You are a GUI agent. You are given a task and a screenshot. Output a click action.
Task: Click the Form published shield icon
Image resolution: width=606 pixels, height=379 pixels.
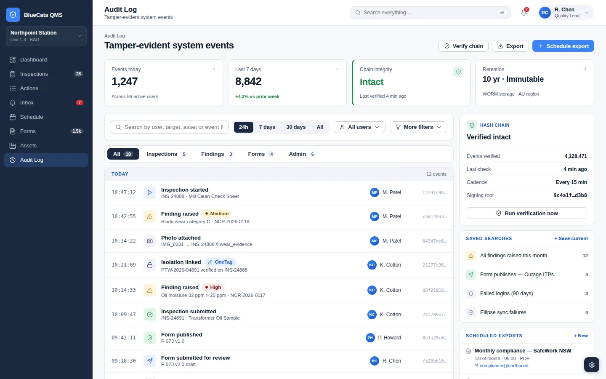point(149,338)
